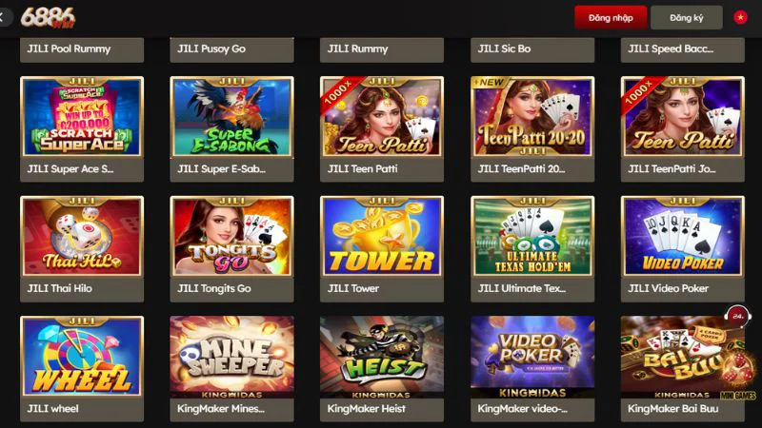Viewport: 762px width, 428px height.
Task: Launch JILI Thai Hilo dice game
Action: click(82, 236)
